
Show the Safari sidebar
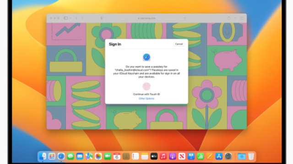pyautogui.click(x=65, y=18)
